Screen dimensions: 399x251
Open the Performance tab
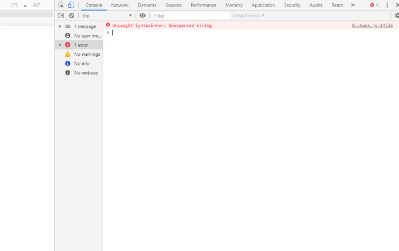tap(204, 5)
